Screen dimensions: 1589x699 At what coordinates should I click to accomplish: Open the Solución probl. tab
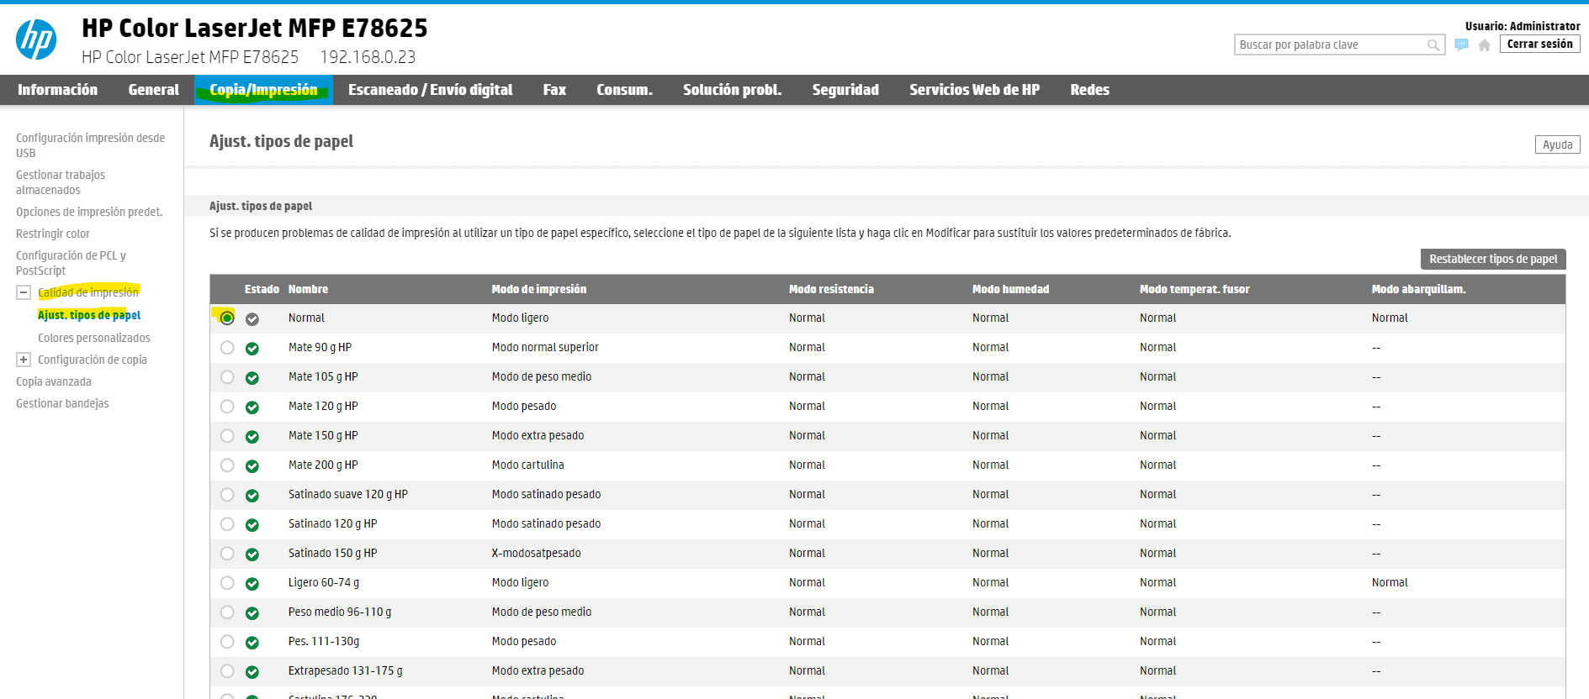click(x=732, y=90)
